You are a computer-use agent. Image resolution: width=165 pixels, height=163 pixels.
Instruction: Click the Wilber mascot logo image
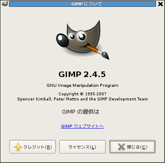[x=82, y=40]
